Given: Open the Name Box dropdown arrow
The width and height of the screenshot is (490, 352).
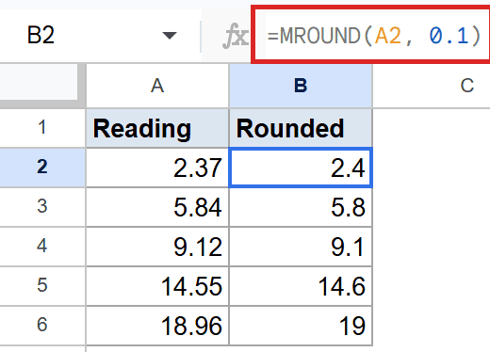Looking at the screenshot, I should [x=170, y=35].
